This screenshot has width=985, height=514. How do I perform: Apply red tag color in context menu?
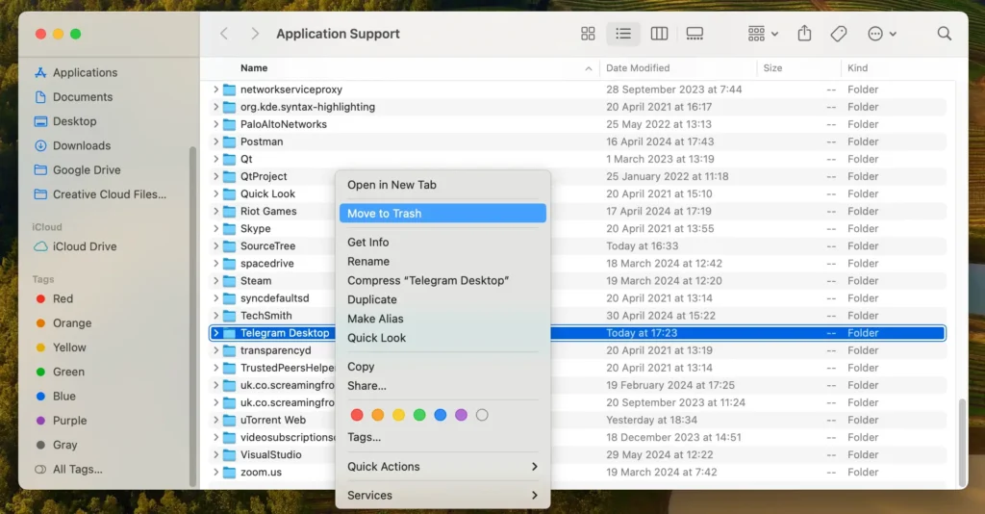click(x=357, y=416)
